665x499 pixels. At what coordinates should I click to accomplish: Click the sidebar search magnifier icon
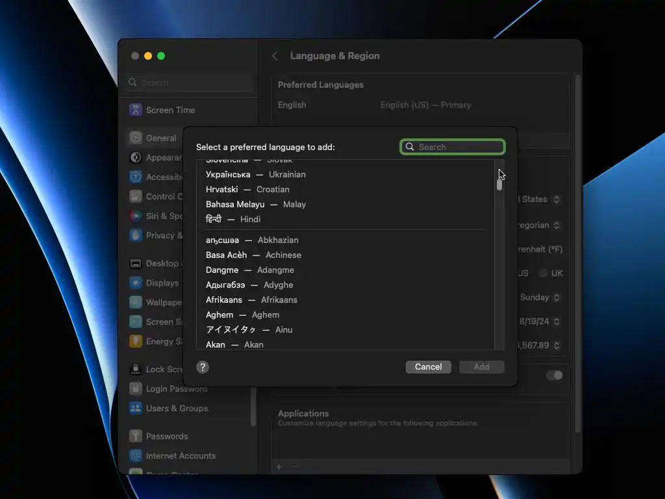[x=132, y=83]
